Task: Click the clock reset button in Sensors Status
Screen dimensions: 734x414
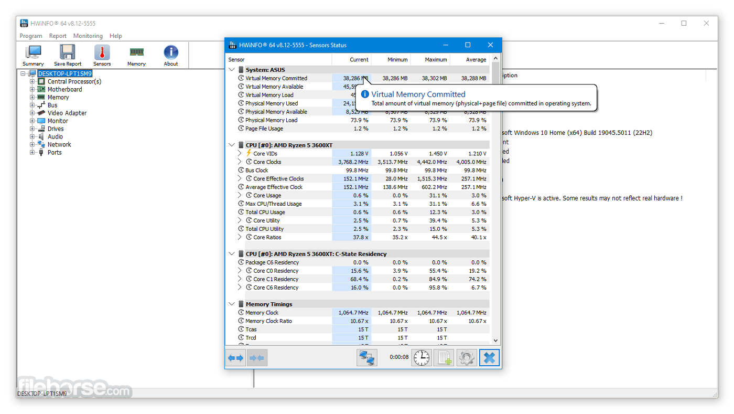Action: (x=422, y=358)
